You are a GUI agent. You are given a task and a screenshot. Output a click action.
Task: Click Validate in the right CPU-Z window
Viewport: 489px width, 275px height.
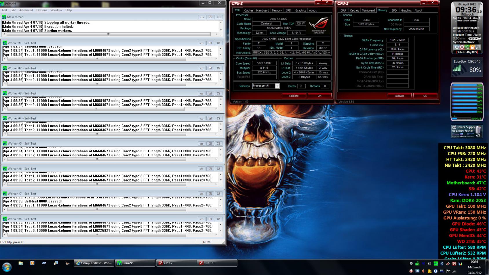(399, 96)
